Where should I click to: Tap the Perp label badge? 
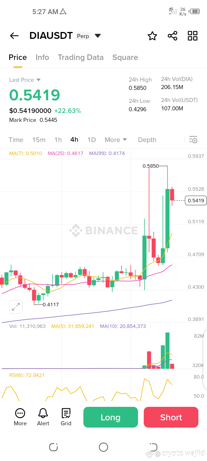click(x=83, y=36)
